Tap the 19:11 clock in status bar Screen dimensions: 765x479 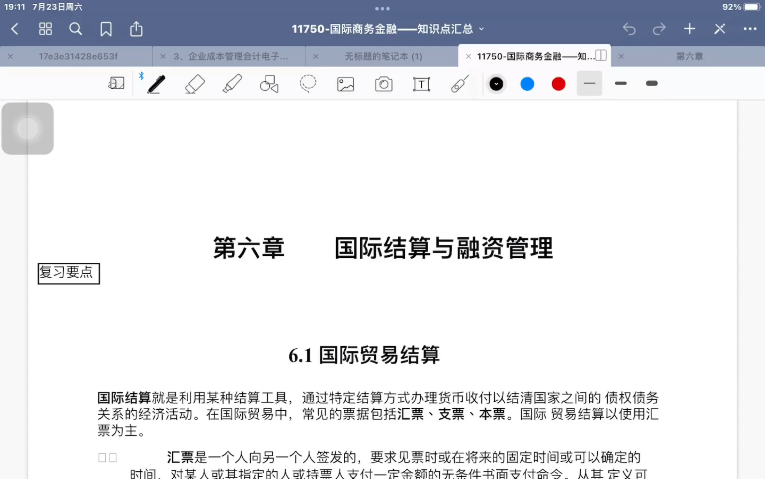(15, 7)
